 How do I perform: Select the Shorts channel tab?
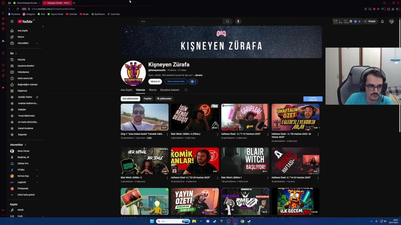pos(153,90)
